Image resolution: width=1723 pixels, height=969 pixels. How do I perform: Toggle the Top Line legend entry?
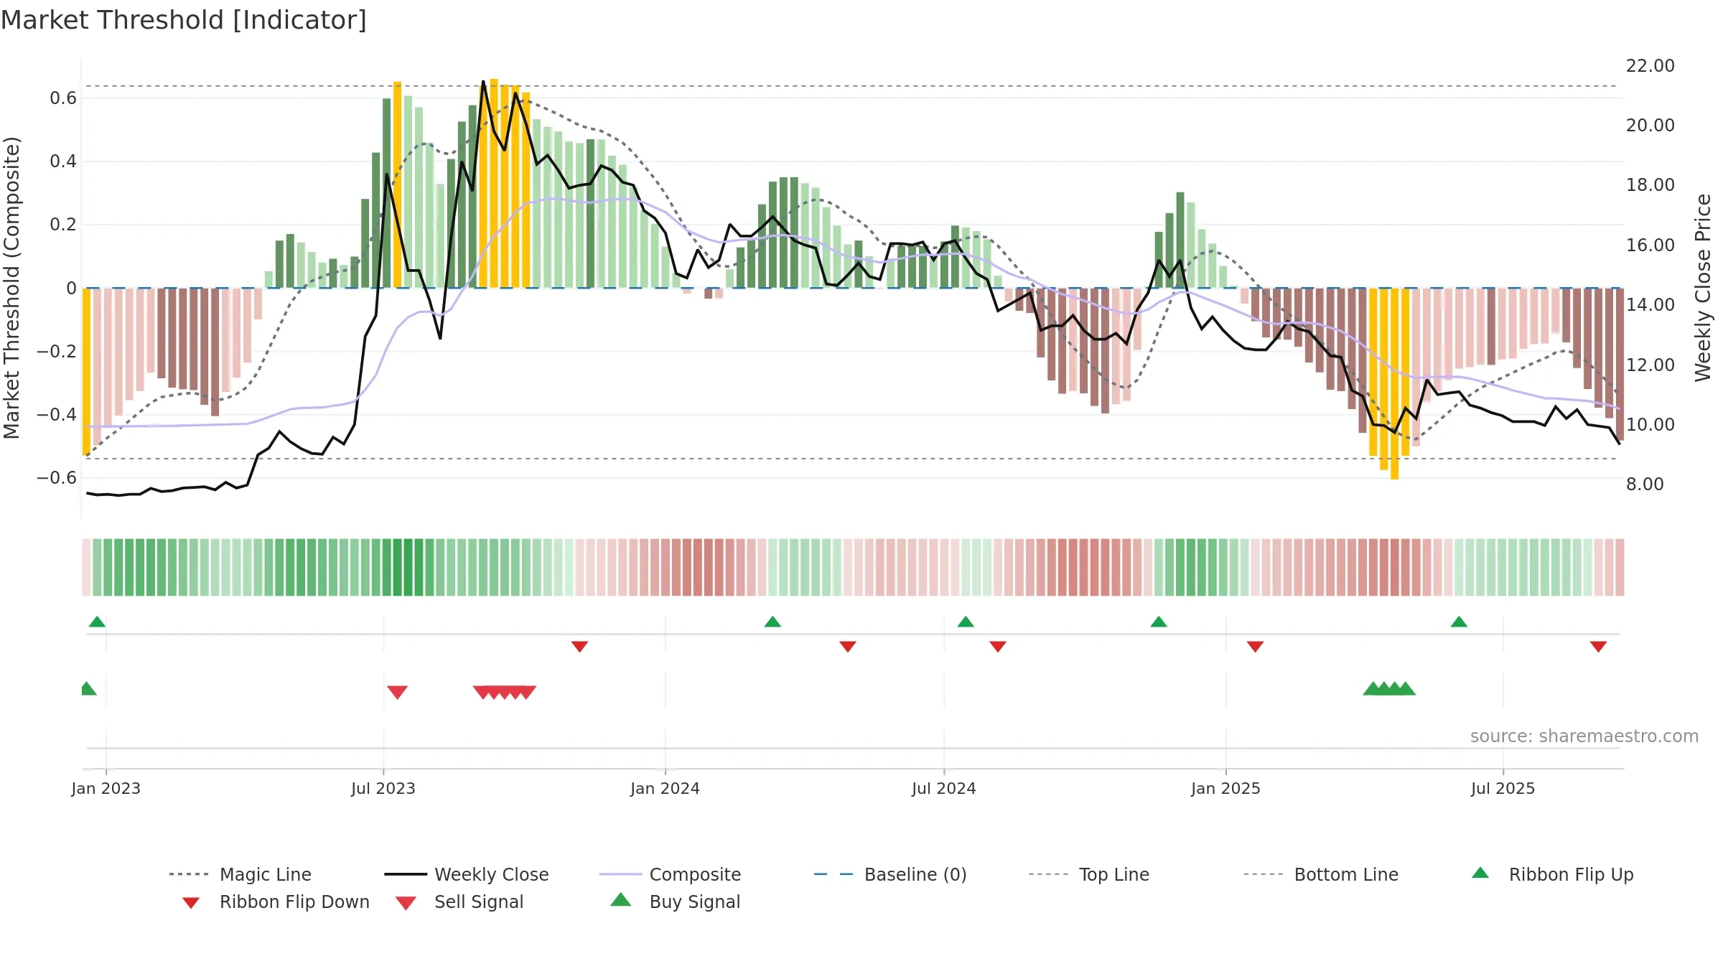[x=1089, y=874]
